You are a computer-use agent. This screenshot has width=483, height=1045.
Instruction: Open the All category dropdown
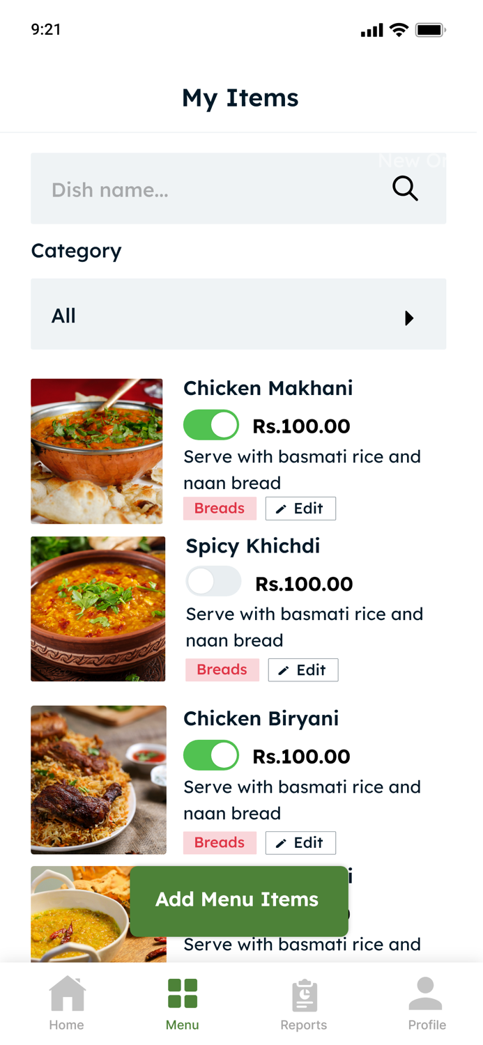238,314
